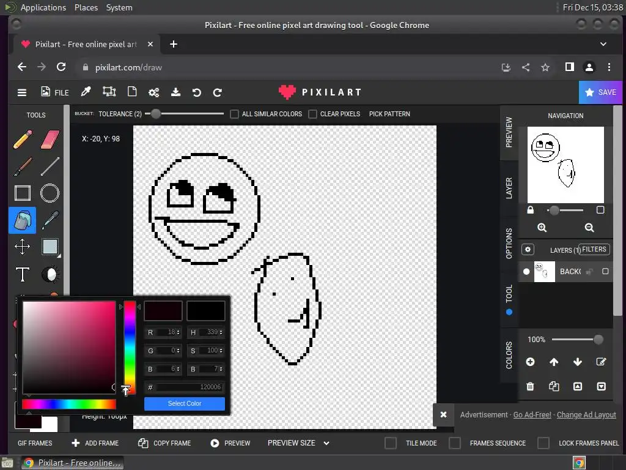This screenshot has width=626, height=470.
Task: Toggle Frames Sequence checkbox
Action: (455, 443)
